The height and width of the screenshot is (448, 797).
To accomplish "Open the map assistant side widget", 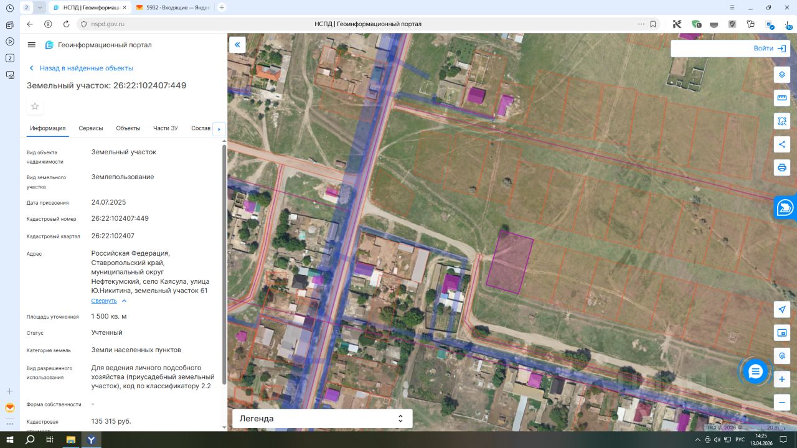I will point(786,208).
